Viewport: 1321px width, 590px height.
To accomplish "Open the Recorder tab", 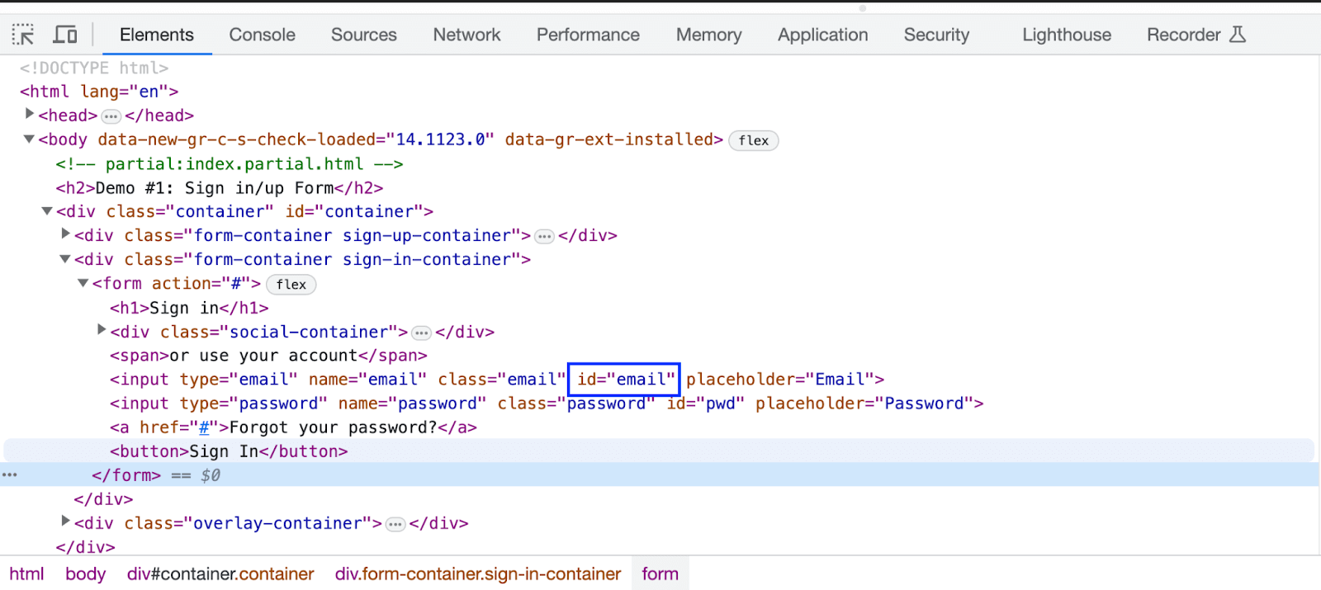I will (x=1183, y=35).
